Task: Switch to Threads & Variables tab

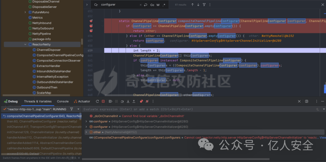Action: coord(38,101)
